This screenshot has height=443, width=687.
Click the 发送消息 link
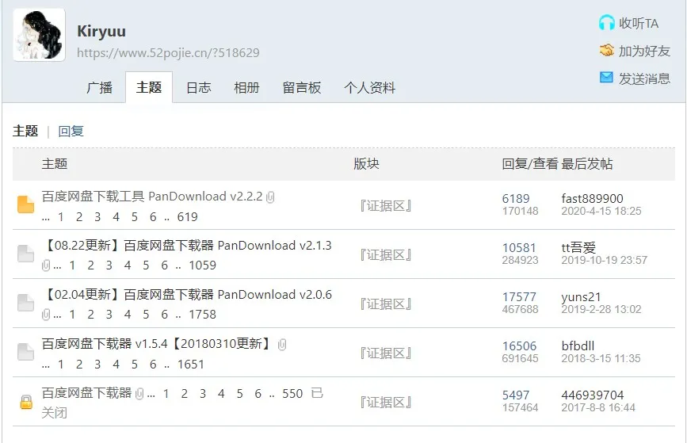click(644, 78)
